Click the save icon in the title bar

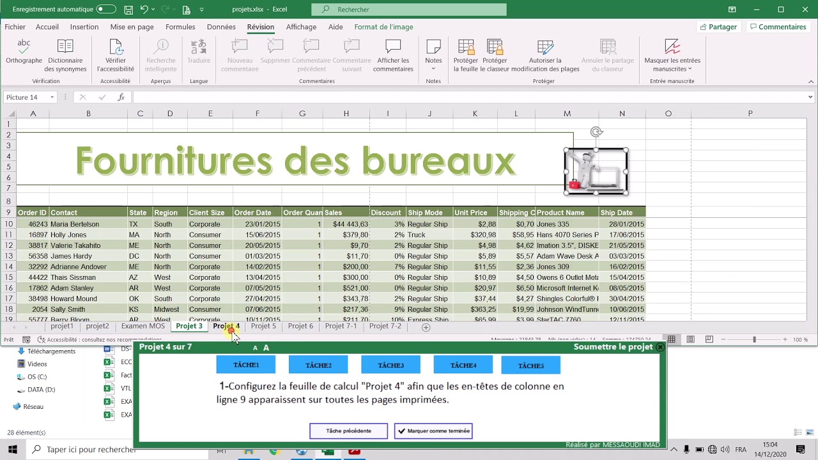click(x=128, y=10)
